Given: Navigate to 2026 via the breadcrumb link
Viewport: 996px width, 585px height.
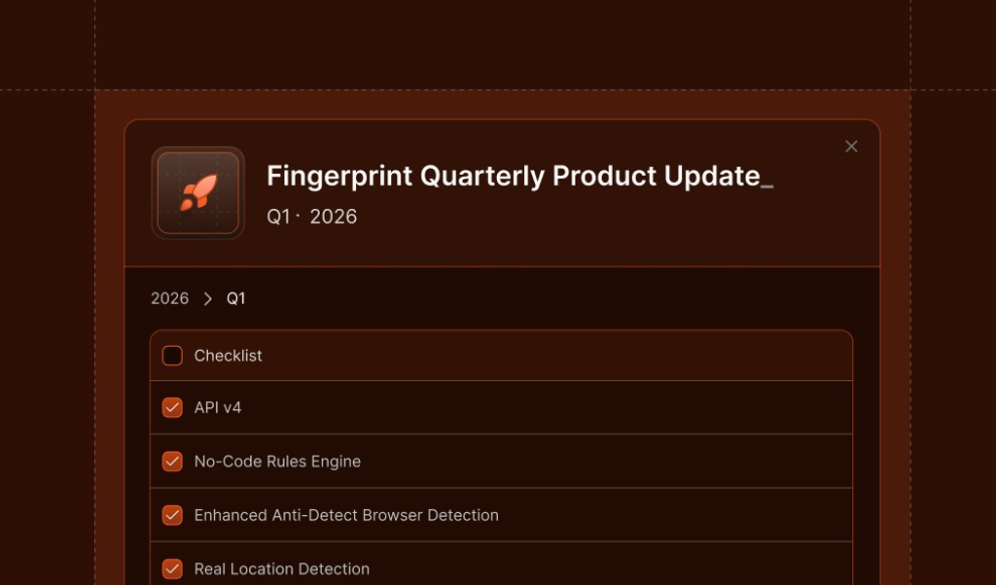Looking at the screenshot, I should (167, 298).
